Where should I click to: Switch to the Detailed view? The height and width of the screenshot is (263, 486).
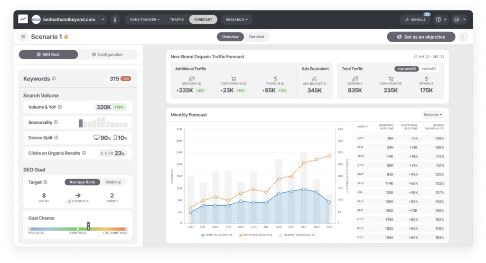tap(257, 37)
